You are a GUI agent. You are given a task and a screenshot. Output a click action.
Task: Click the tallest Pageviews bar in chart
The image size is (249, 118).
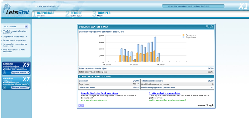pyautogui.click(x=155, y=49)
